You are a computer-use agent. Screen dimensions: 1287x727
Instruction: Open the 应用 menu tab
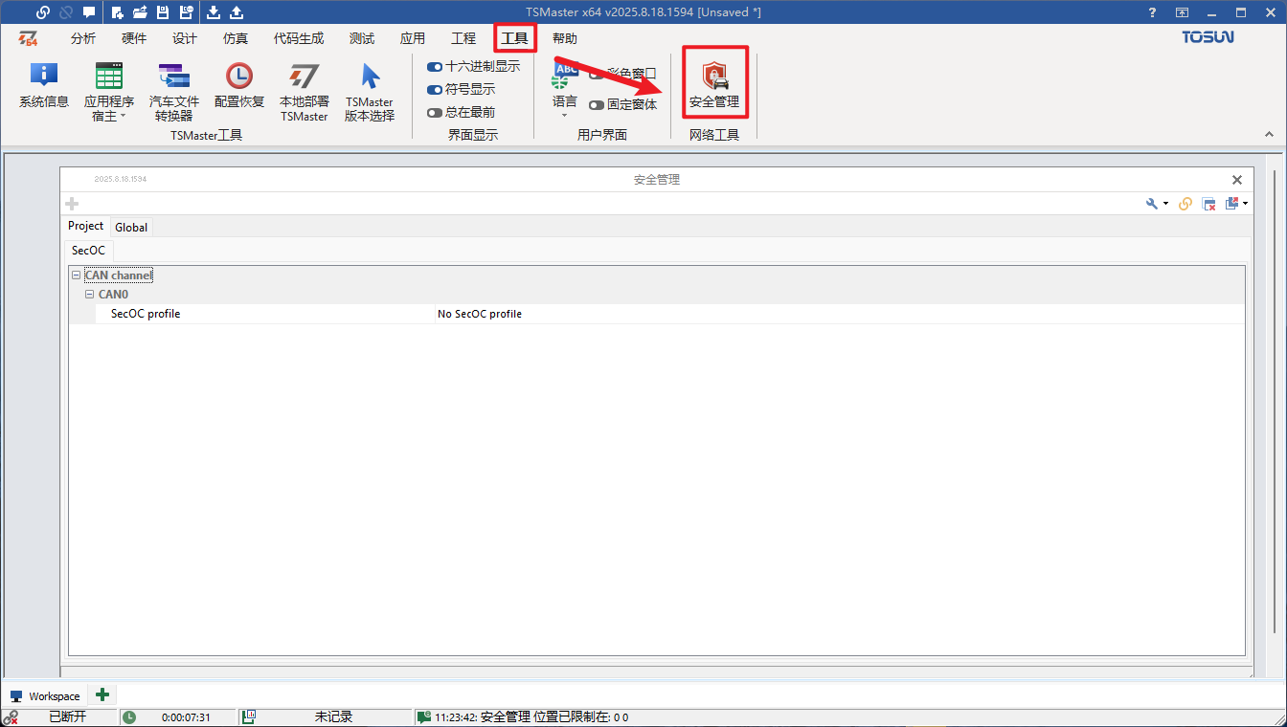413,38
